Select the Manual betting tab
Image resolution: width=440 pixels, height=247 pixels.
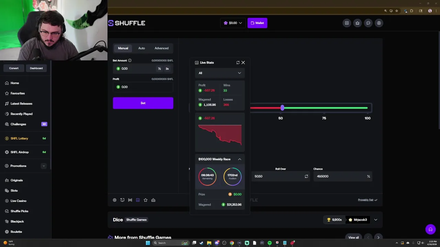[x=123, y=48]
